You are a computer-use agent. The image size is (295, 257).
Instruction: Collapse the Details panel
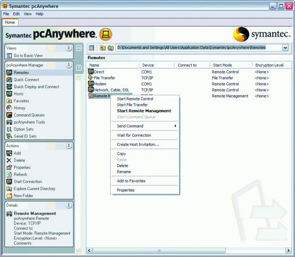(x=69, y=205)
